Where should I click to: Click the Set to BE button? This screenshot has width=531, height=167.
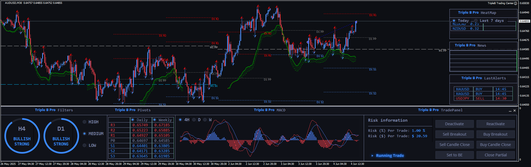click(x=454, y=155)
